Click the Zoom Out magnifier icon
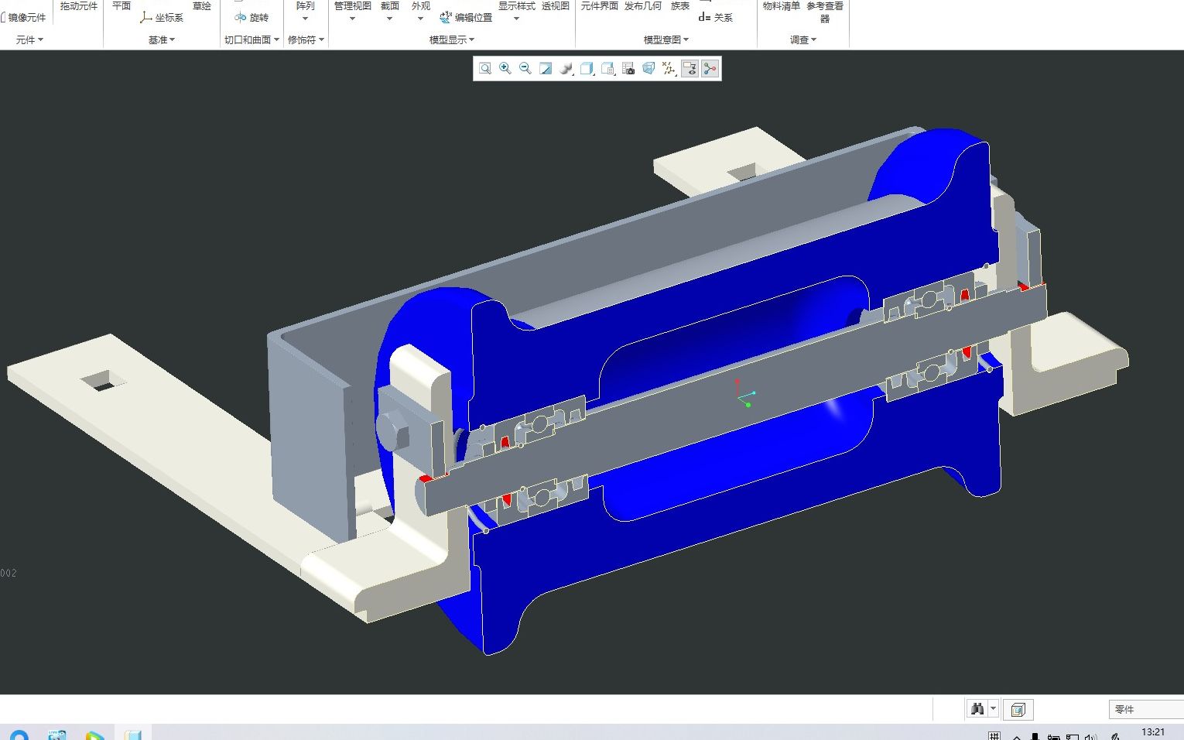 [x=525, y=69]
